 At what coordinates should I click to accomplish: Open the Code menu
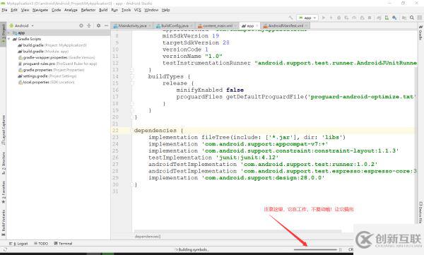(x=56, y=10)
